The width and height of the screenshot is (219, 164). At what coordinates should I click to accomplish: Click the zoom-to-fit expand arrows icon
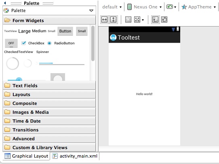click(137, 20)
